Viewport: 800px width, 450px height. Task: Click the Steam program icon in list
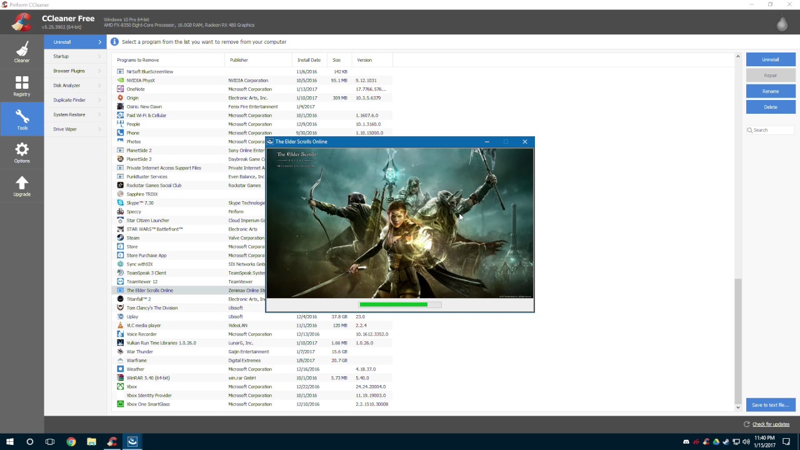point(121,237)
